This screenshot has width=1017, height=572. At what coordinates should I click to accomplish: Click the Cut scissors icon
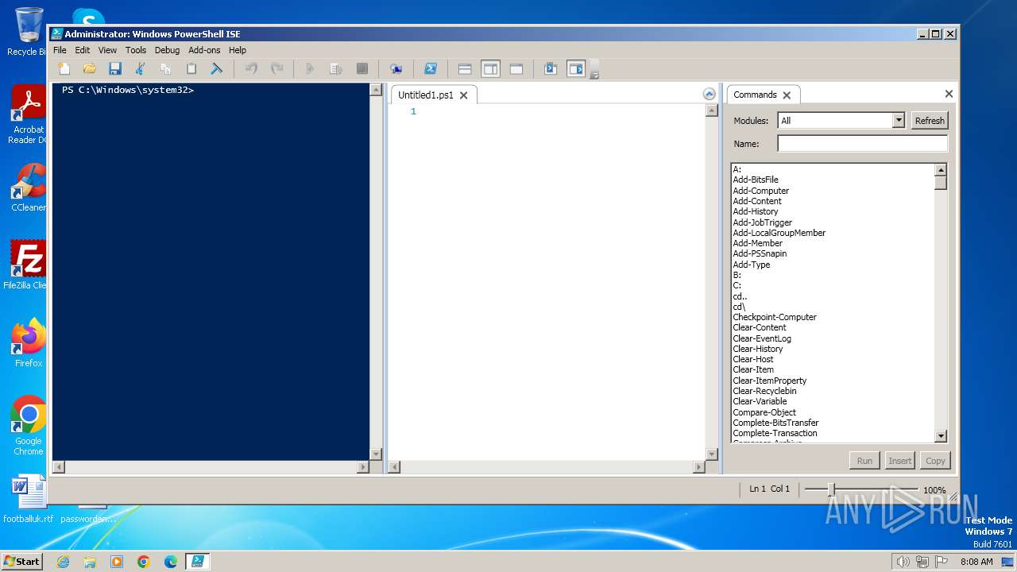[x=141, y=69]
